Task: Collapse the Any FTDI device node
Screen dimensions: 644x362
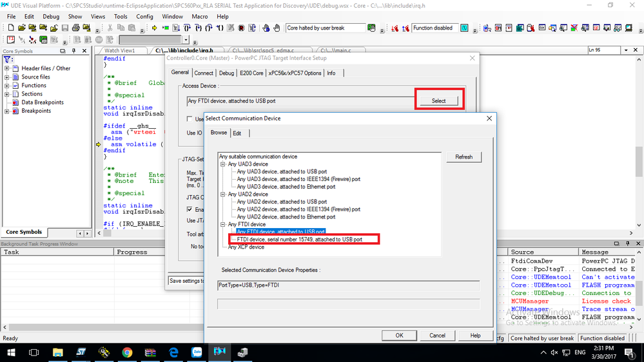Action: (x=222, y=225)
